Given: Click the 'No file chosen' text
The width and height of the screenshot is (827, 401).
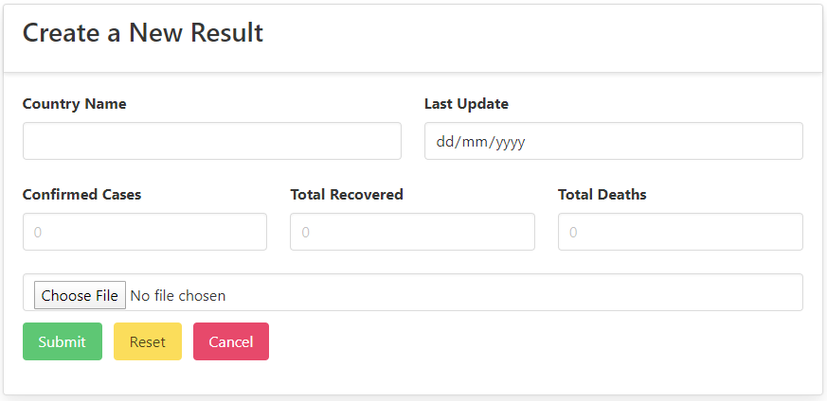Looking at the screenshot, I should click(178, 296).
